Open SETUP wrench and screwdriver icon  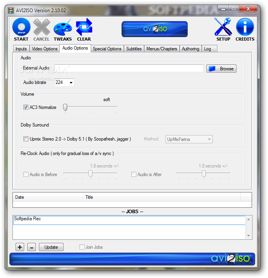(x=223, y=27)
